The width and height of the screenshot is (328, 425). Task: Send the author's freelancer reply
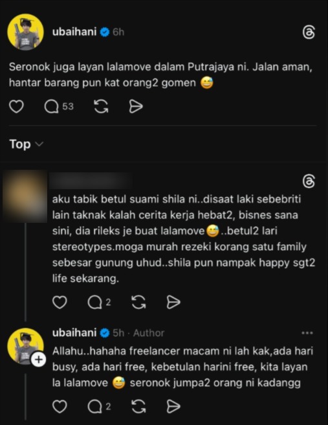coord(173,407)
